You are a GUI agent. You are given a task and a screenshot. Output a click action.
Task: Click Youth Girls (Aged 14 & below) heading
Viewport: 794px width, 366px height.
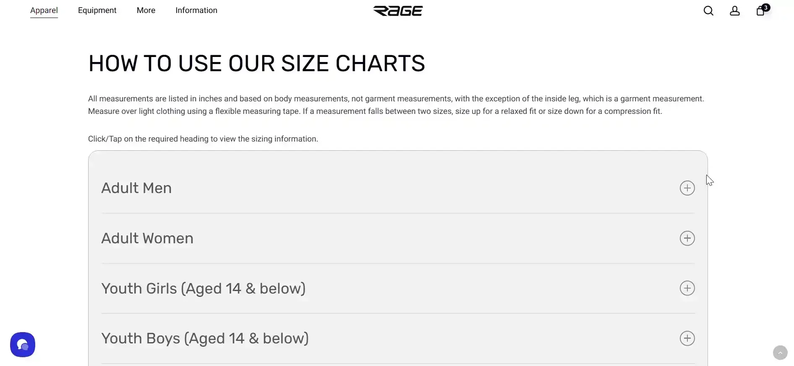tap(204, 289)
